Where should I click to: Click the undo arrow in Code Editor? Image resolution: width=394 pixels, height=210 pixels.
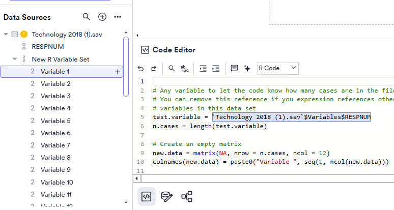point(141,68)
